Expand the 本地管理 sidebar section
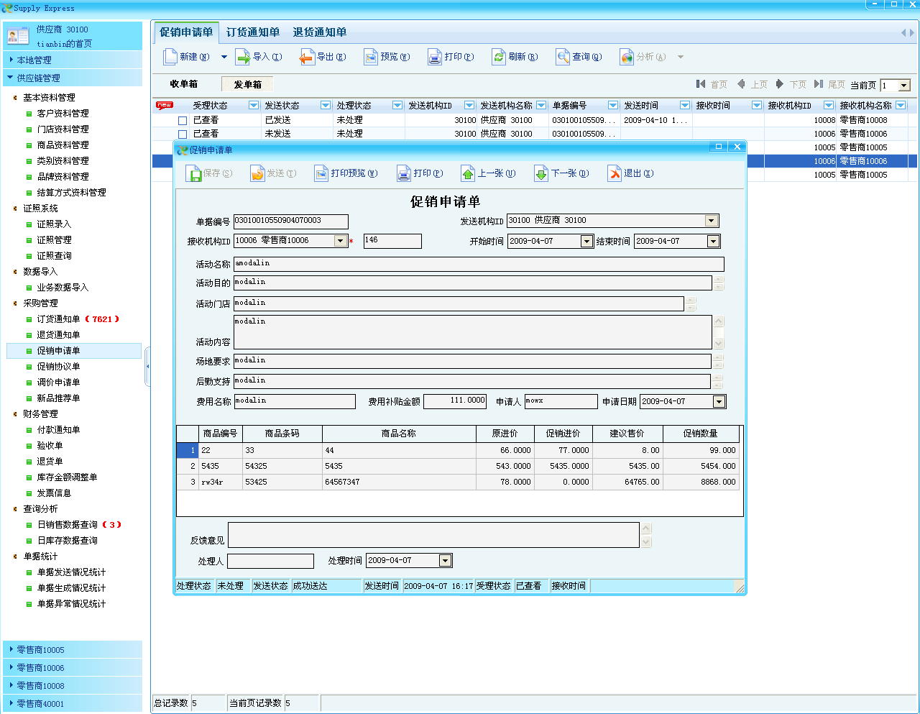This screenshot has height=714, width=920. (34, 60)
